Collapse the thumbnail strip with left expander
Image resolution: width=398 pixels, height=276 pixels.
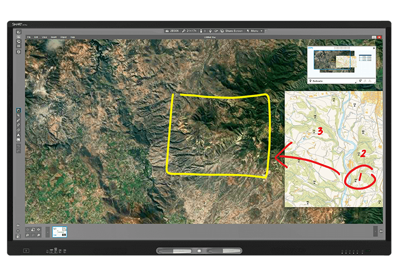pyautogui.click(x=47, y=231)
